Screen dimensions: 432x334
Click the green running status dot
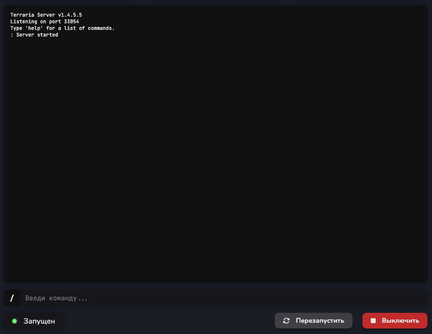[15, 321]
